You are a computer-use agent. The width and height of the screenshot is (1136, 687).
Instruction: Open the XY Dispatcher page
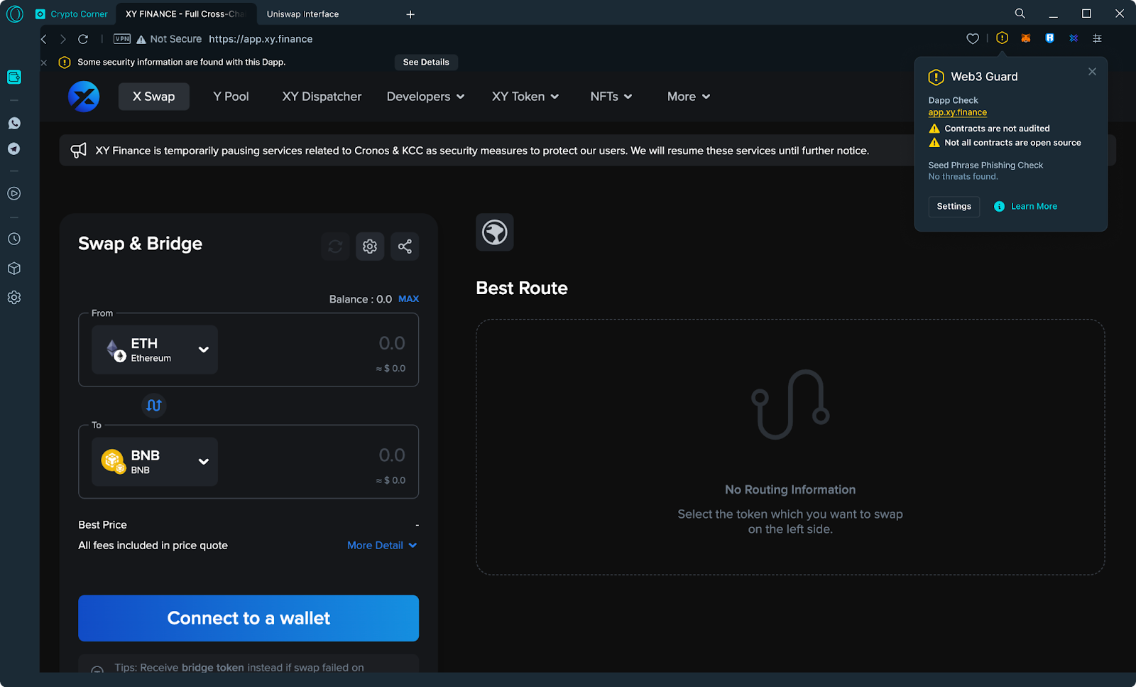point(322,97)
